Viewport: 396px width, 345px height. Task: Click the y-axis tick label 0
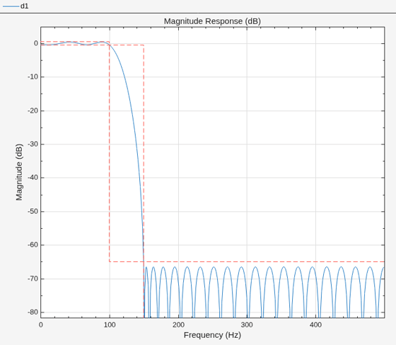point(36,43)
